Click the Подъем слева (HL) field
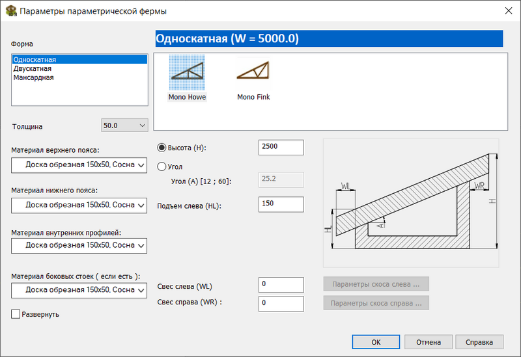Screen dimensions: 521x357 tap(281, 204)
